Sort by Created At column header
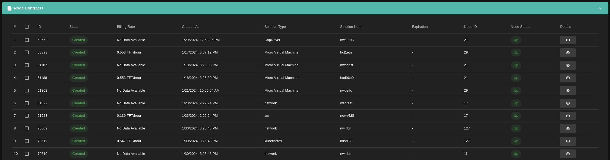This screenshot has width=610, height=160. tap(190, 27)
